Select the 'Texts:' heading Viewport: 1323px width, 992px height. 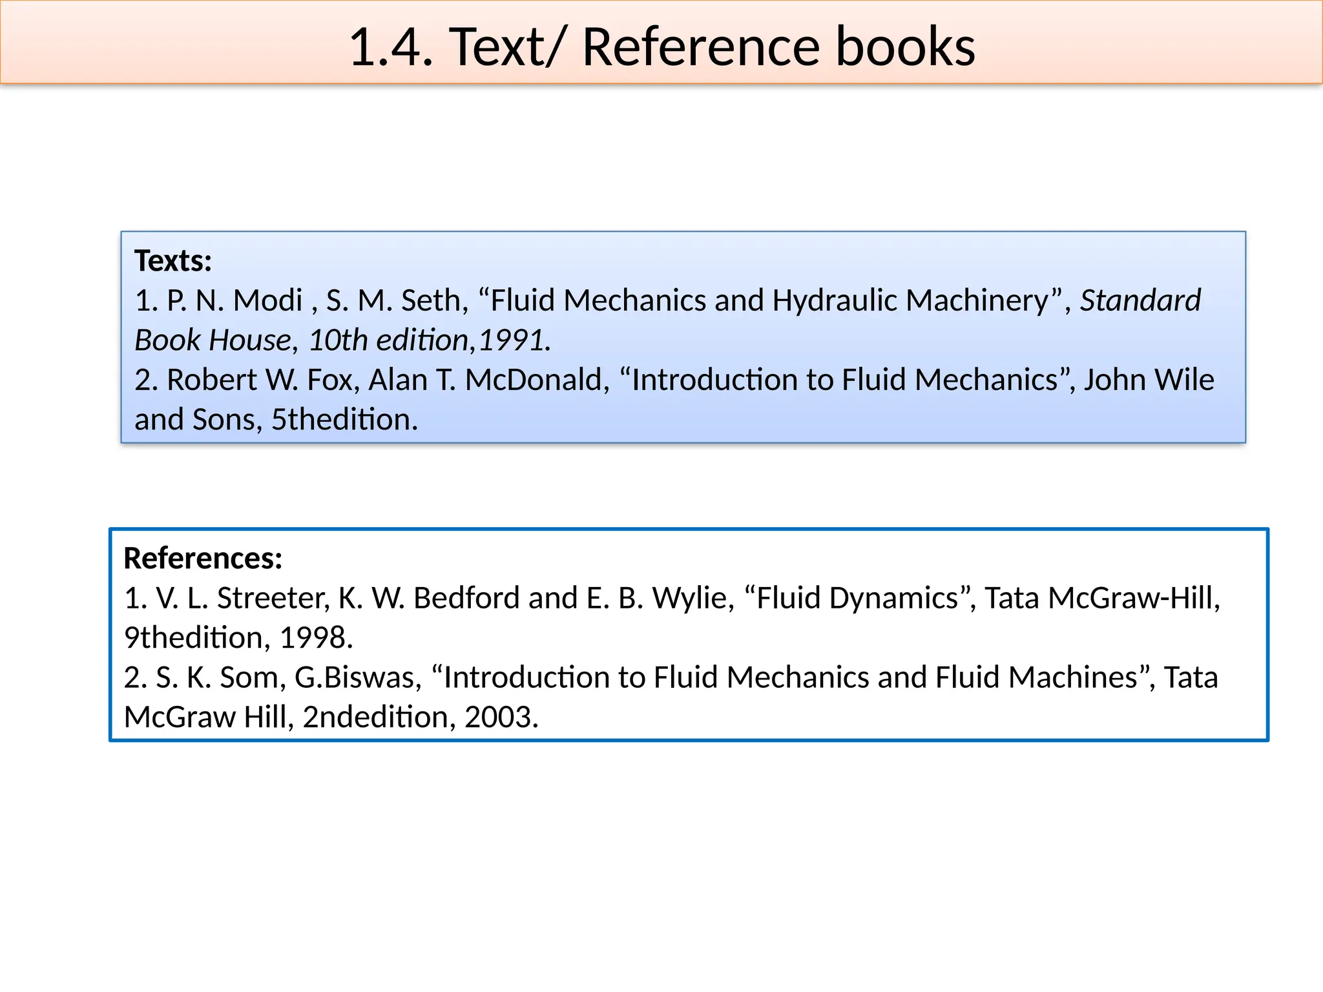click(x=173, y=261)
